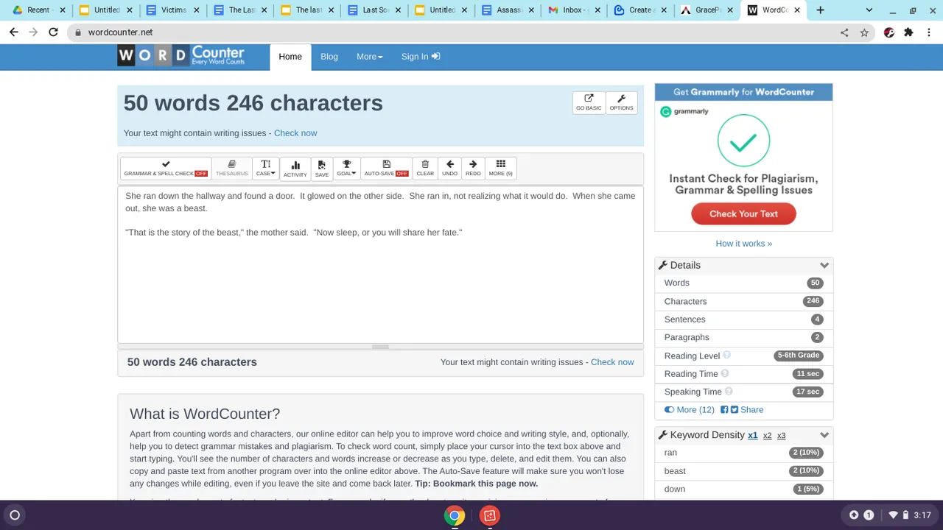Screen dimensions: 943x530
Task: Open 'How it works »' link
Action: point(744,244)
